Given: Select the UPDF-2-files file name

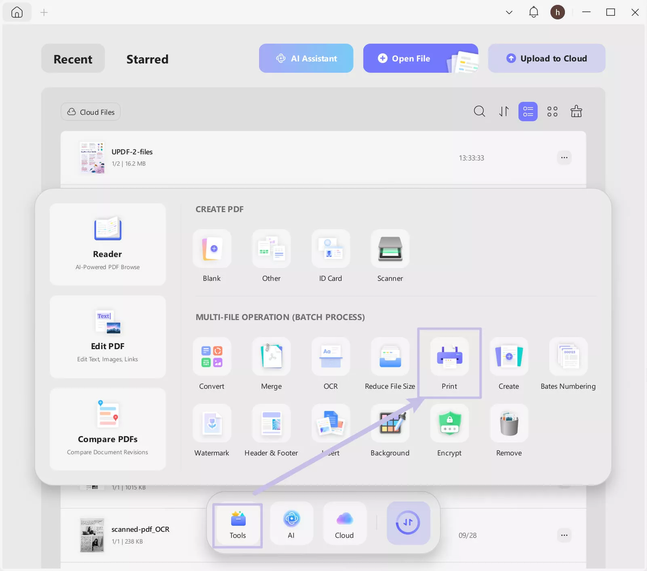Looking at the screenshot, I should point(132,152).
